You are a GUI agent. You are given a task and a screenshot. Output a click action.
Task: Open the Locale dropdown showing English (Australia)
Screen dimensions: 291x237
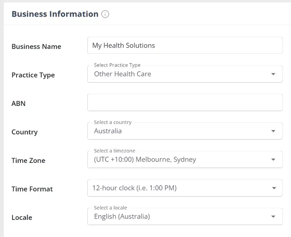[x=185, y=217]
